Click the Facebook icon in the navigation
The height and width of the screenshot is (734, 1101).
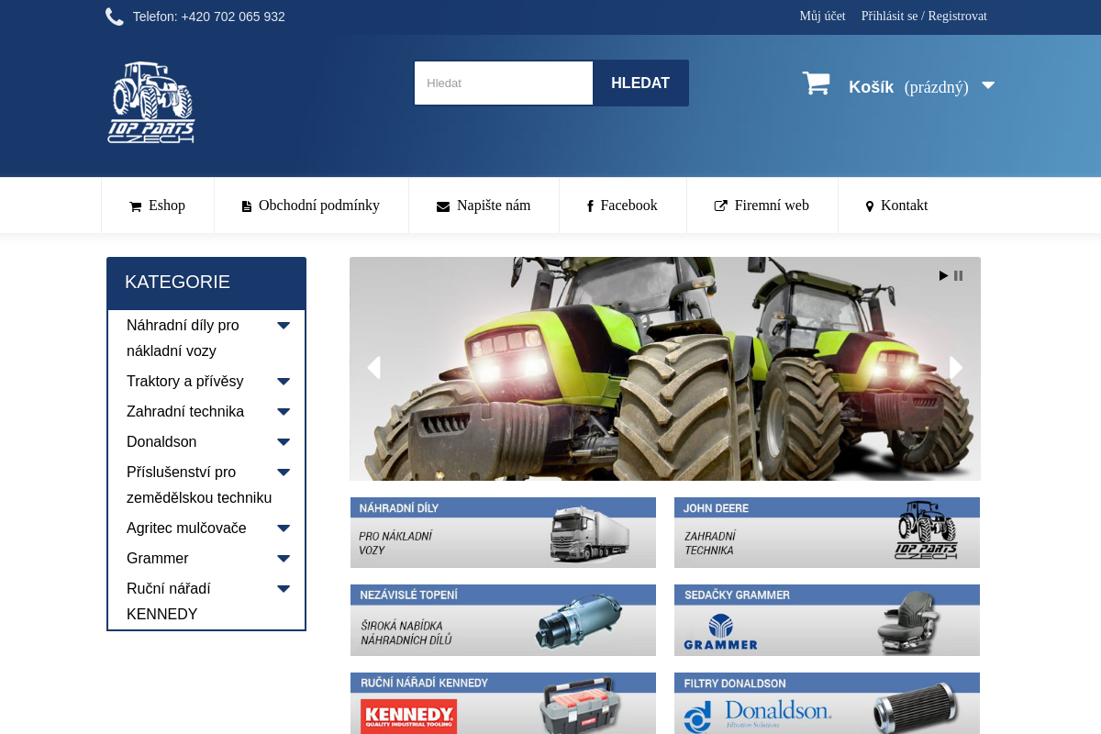[590, 206]
